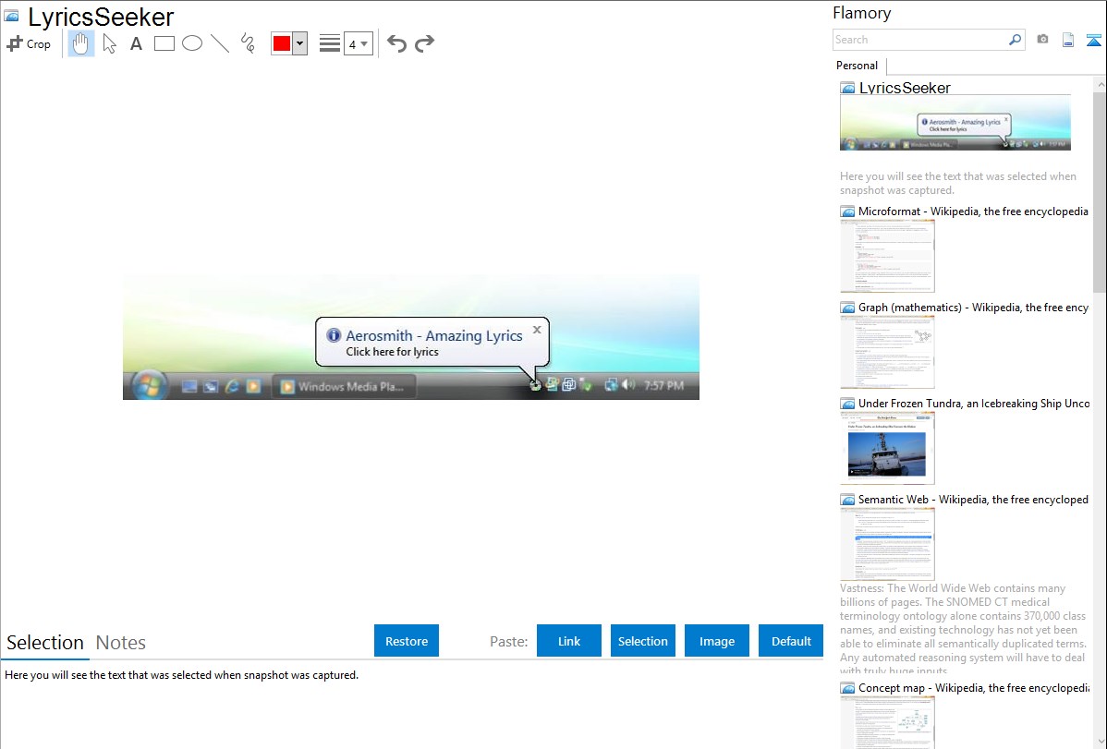Click the network tray icon beside volume
Viewport: 1107px width, 749px height.
611,385
